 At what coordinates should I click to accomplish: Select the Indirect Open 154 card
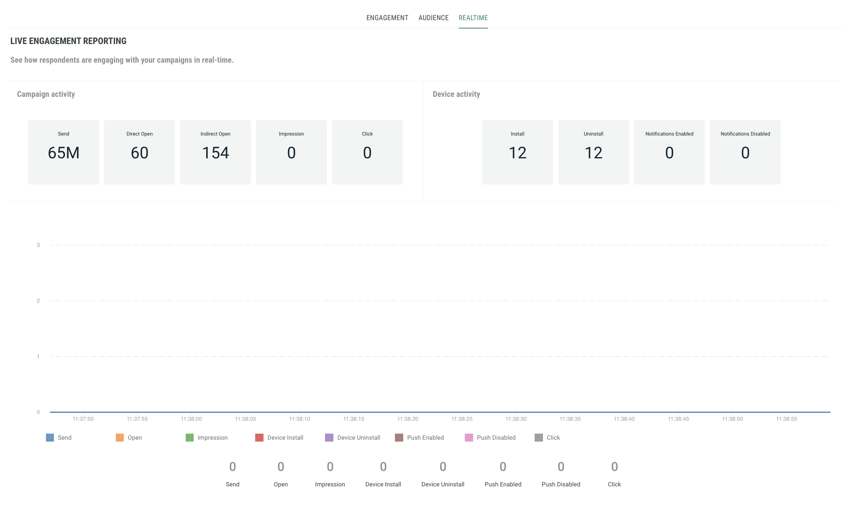(x=215, y=152)
